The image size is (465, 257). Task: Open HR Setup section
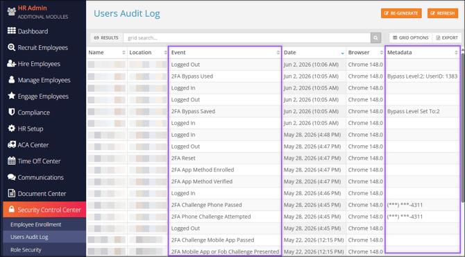(31, 128)
